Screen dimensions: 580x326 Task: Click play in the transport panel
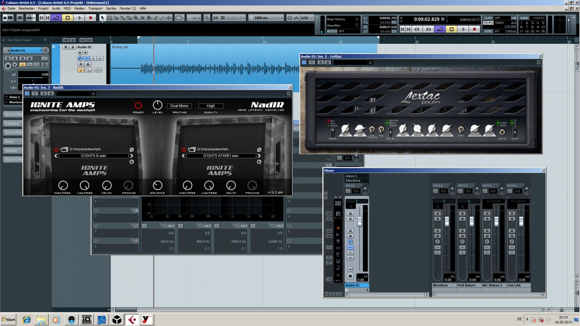pos(463,29)
